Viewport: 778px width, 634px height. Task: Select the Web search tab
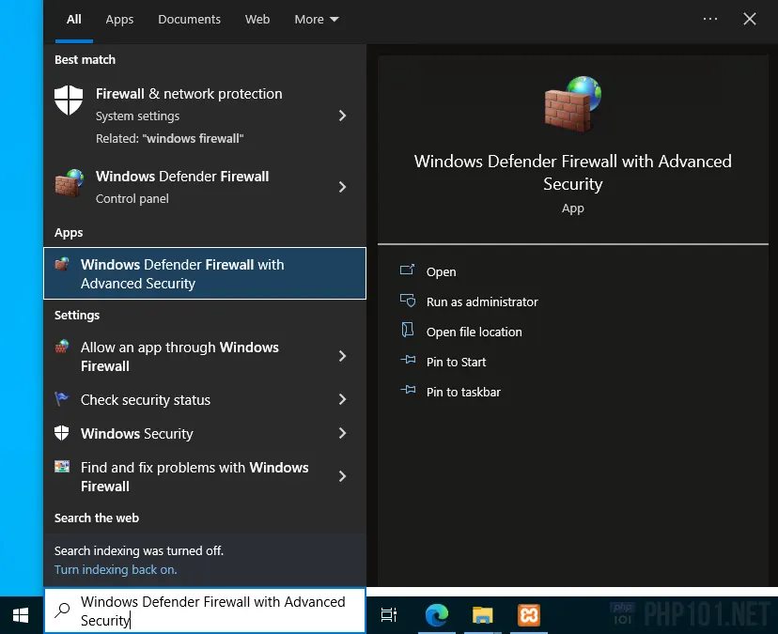point(257,19)
